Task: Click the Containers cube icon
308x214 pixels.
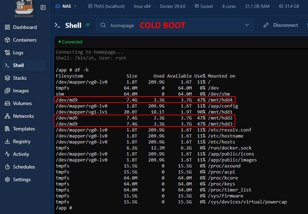Action: [x=7, y=40]
